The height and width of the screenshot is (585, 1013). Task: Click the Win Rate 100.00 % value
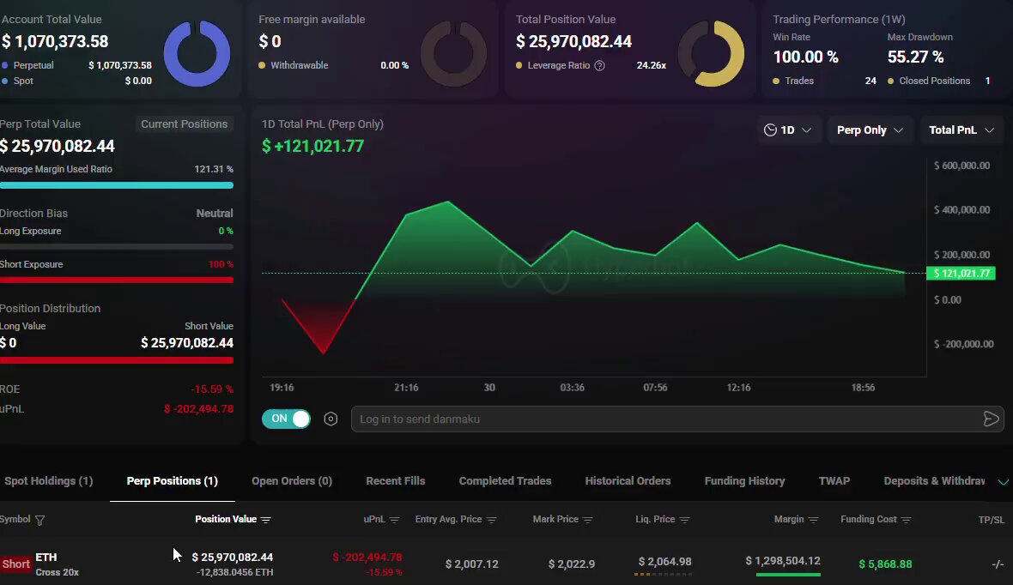805,57
